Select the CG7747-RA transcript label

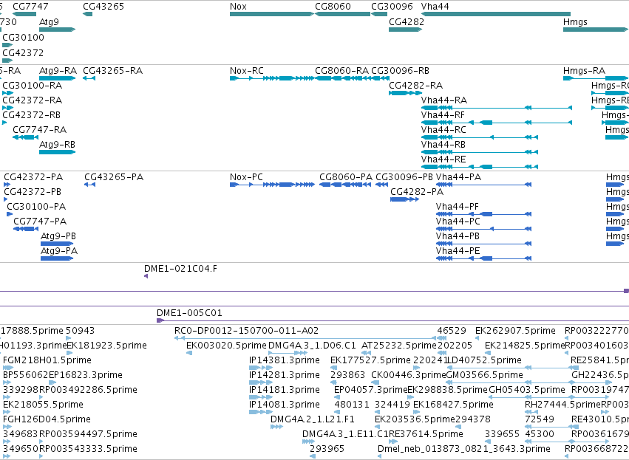click(x=40, y=130)
